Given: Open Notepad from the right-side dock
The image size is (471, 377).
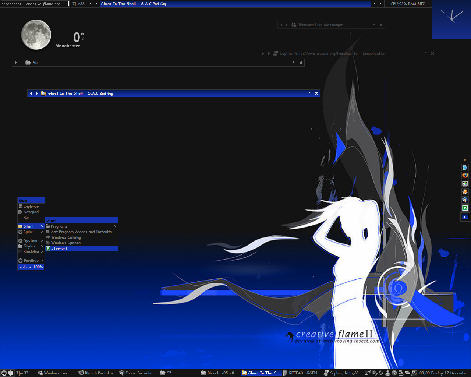Looking at the screenshot, I should [x=465, y=168].
